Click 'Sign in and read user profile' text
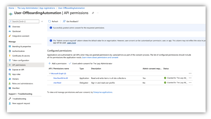The image size is (211, 119). click(x=103, y=83)
